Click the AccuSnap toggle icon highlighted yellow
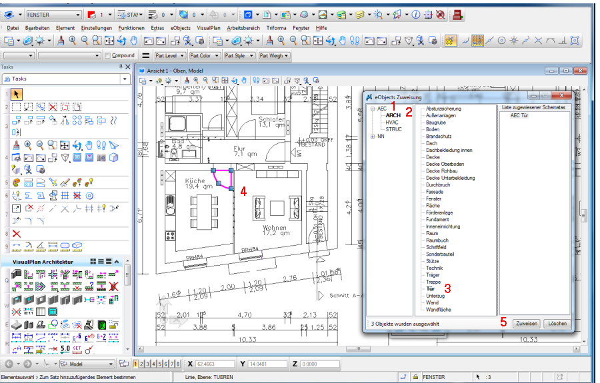 (x=450, y=41)
